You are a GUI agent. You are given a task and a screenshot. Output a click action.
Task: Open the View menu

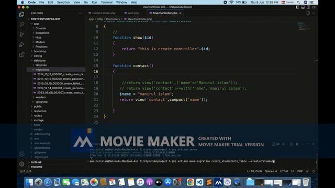point(77,2)
